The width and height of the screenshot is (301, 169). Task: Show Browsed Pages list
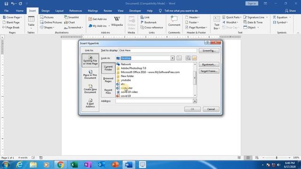[108, 80]
